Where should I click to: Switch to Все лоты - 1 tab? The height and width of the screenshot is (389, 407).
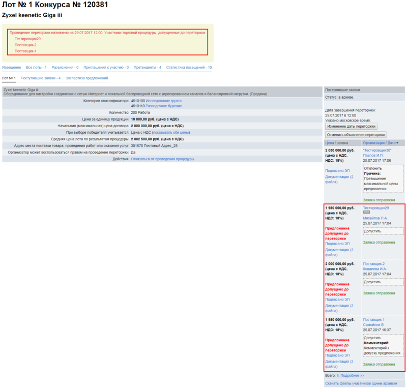[x=36, y=67]
